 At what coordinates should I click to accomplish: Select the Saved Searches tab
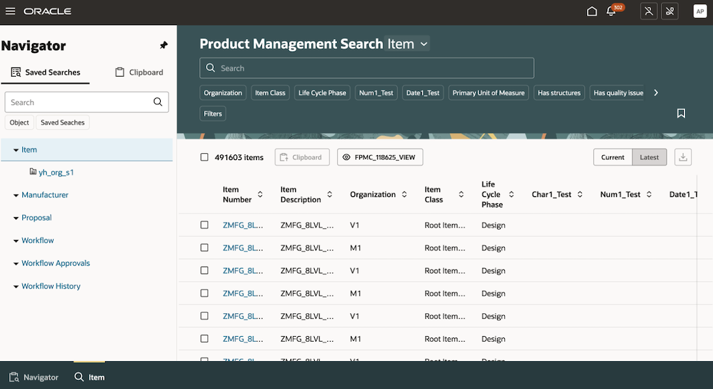[x=45, y=72]
